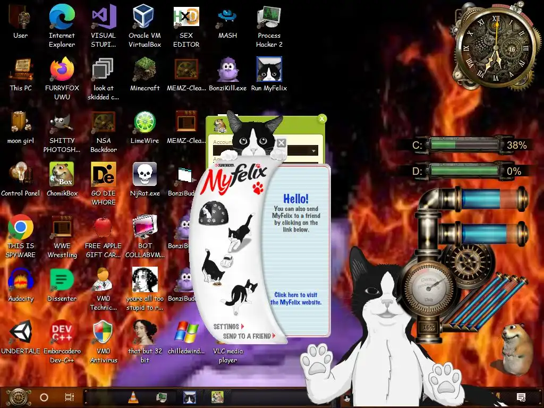Switch to MyFelix cat taskbar button
This screenshot has height=408, width=544.
tap(190, 397)
